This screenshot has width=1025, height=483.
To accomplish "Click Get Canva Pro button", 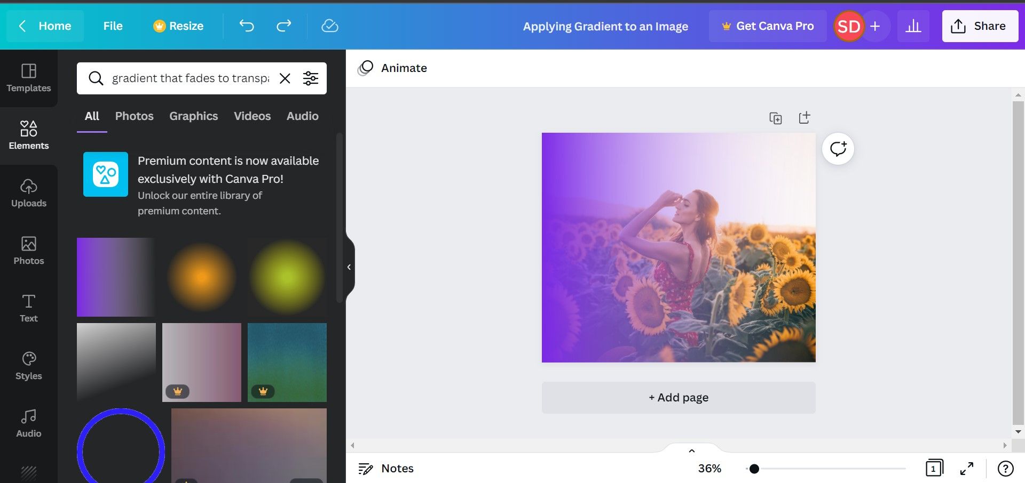I will pos(768,26).
